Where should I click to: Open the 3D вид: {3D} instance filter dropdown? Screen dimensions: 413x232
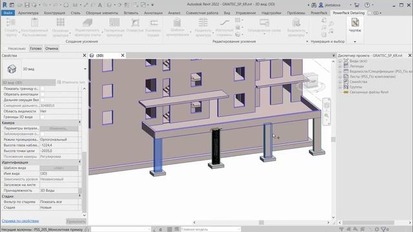(x=28, y=82)
